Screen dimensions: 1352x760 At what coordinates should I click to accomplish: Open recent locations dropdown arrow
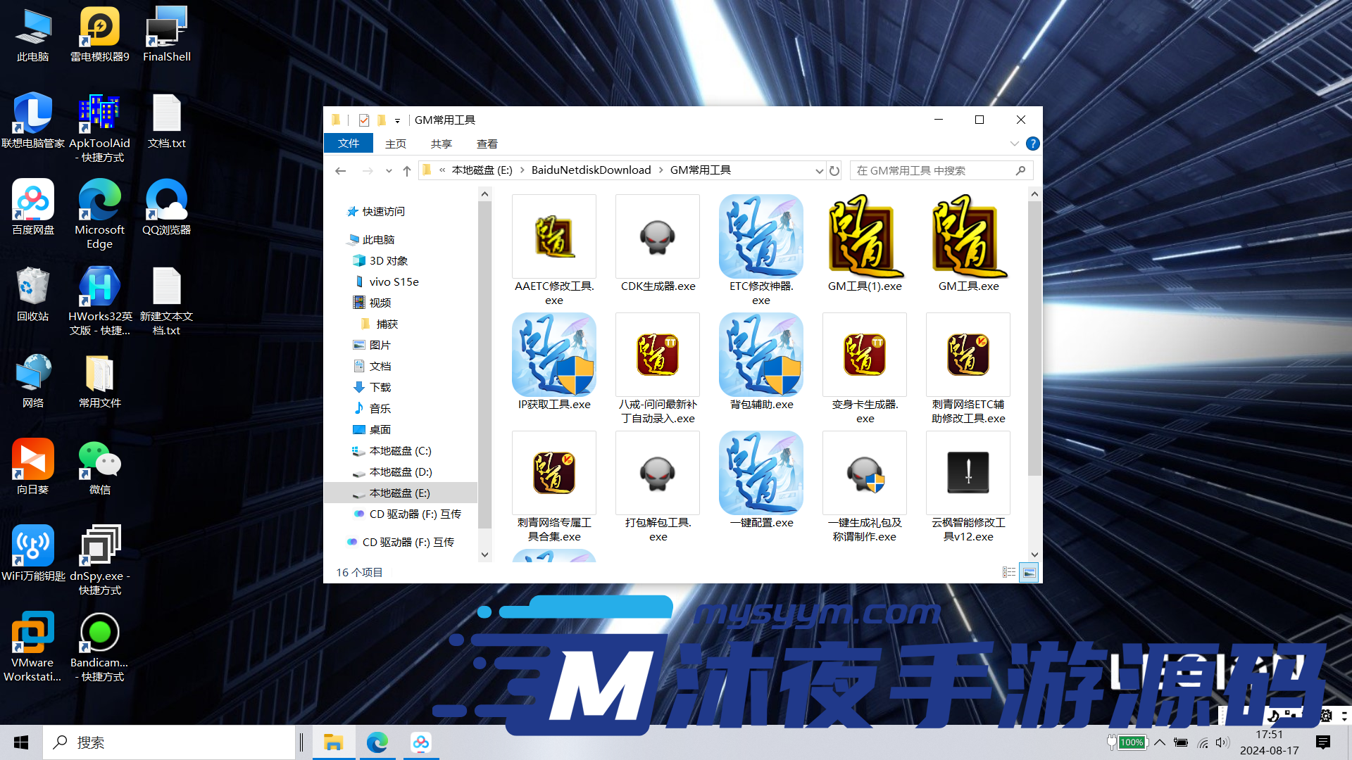[389, 171]
